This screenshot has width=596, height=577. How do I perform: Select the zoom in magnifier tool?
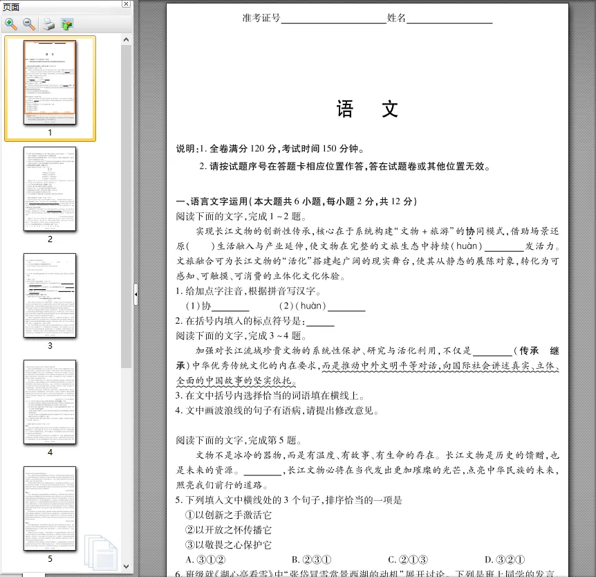11,24
